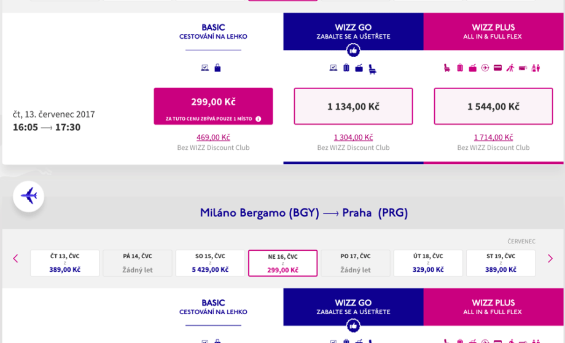Click the online check-in icon under BASIC
Screen dimensions: 565x343
point(205,68)
